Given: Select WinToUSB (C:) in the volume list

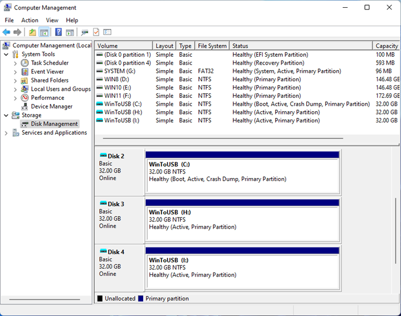Looking at the screenshot, I should (247, 104).
